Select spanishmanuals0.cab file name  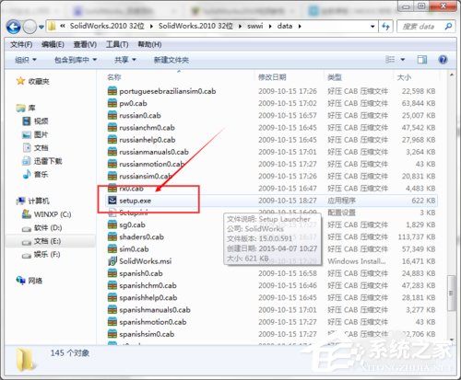(x=155, y=310)
